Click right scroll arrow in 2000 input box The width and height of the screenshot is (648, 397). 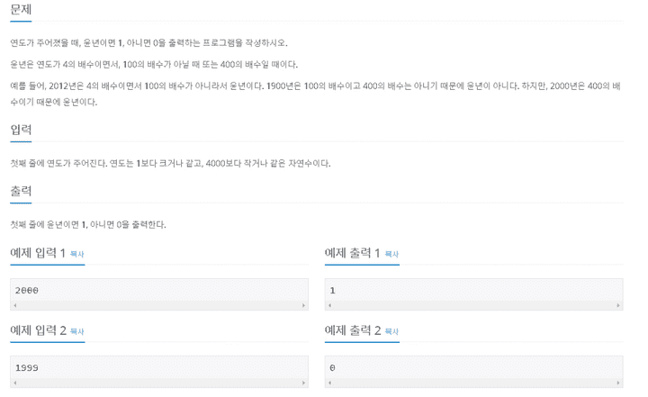click(x=303, y=305)
